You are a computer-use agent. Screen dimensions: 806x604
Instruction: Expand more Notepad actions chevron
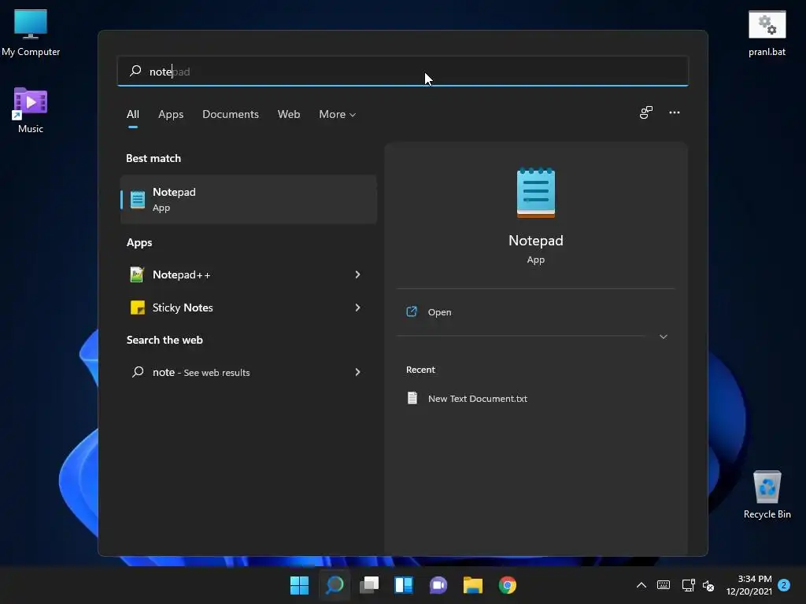coord(663,337)
